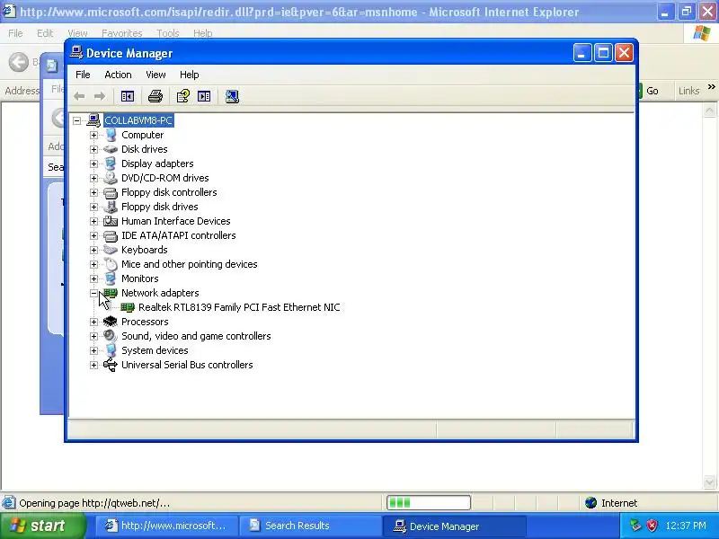Click the Floppy disk controllers icon
The image size is (719, 539).
click(x=111, y=192)
